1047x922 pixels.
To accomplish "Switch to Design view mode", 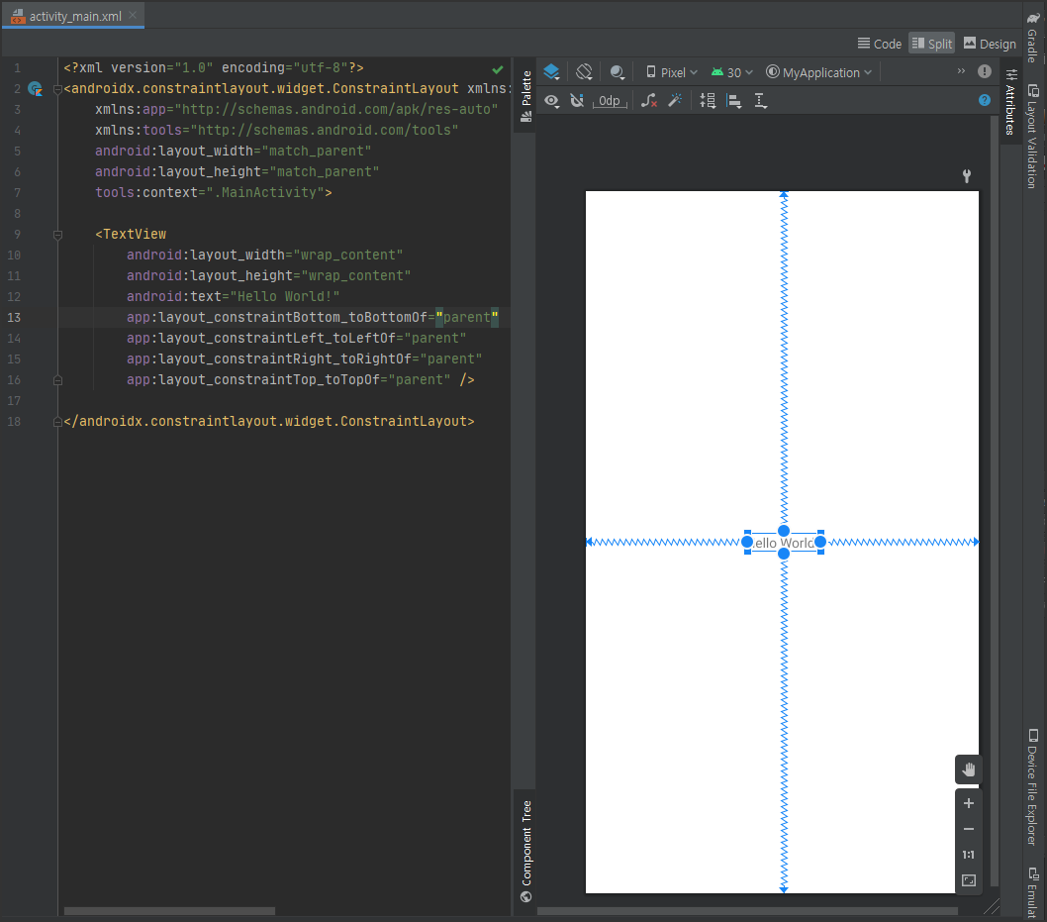I will (x=990, y=44).
